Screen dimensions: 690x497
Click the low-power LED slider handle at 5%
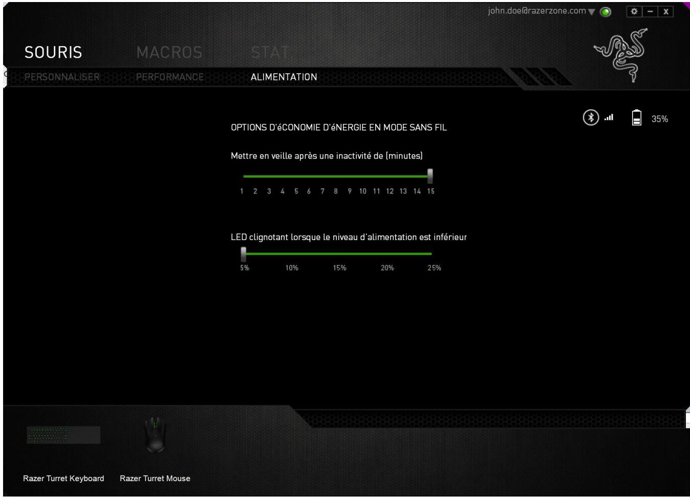(x=244, y=254)
